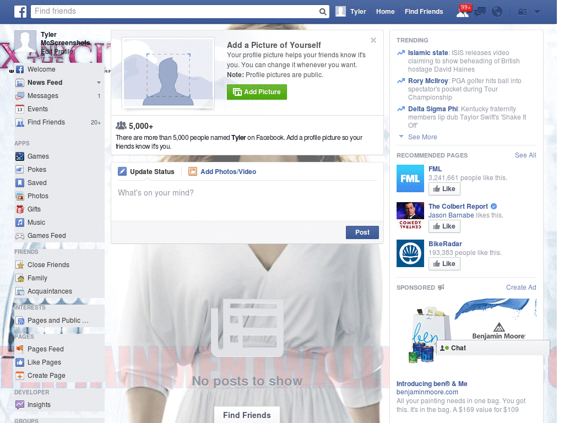Open the Events calendar icon
This screenshot has width=564, height=423.
pyautogui.click(x=20, y=109)
